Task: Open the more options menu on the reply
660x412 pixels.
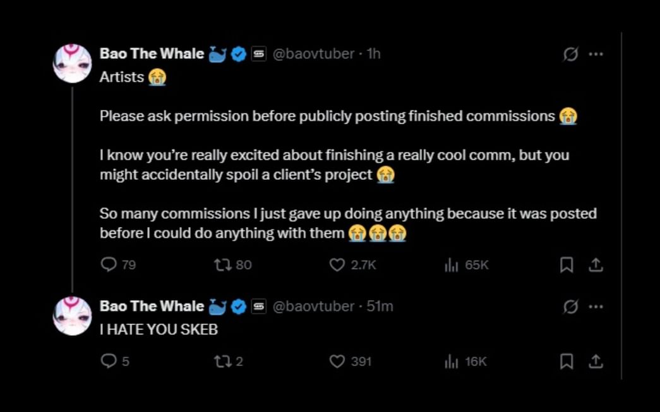Action: pyautogui.click(x=596, y=307)
